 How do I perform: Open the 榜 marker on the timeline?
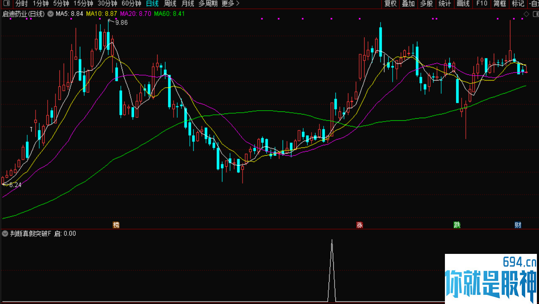[116, 225]
